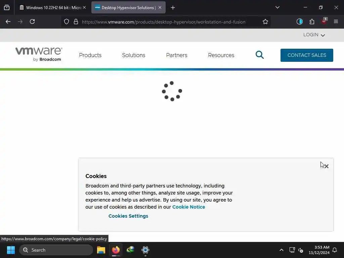
Task: Close the Windows 10 22H2 tab
Action: pyautogui.click(x=84, y=8)
